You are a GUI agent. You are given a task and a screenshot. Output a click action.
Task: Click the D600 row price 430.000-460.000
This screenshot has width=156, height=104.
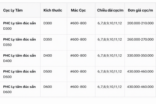pyautogui.click(x=140, y=87)
